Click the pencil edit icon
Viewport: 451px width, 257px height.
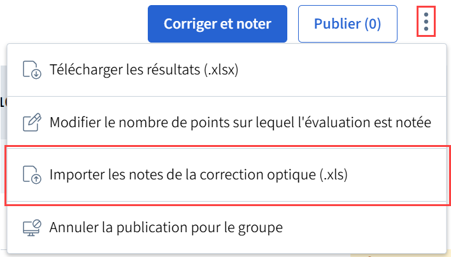click(31, 122)
